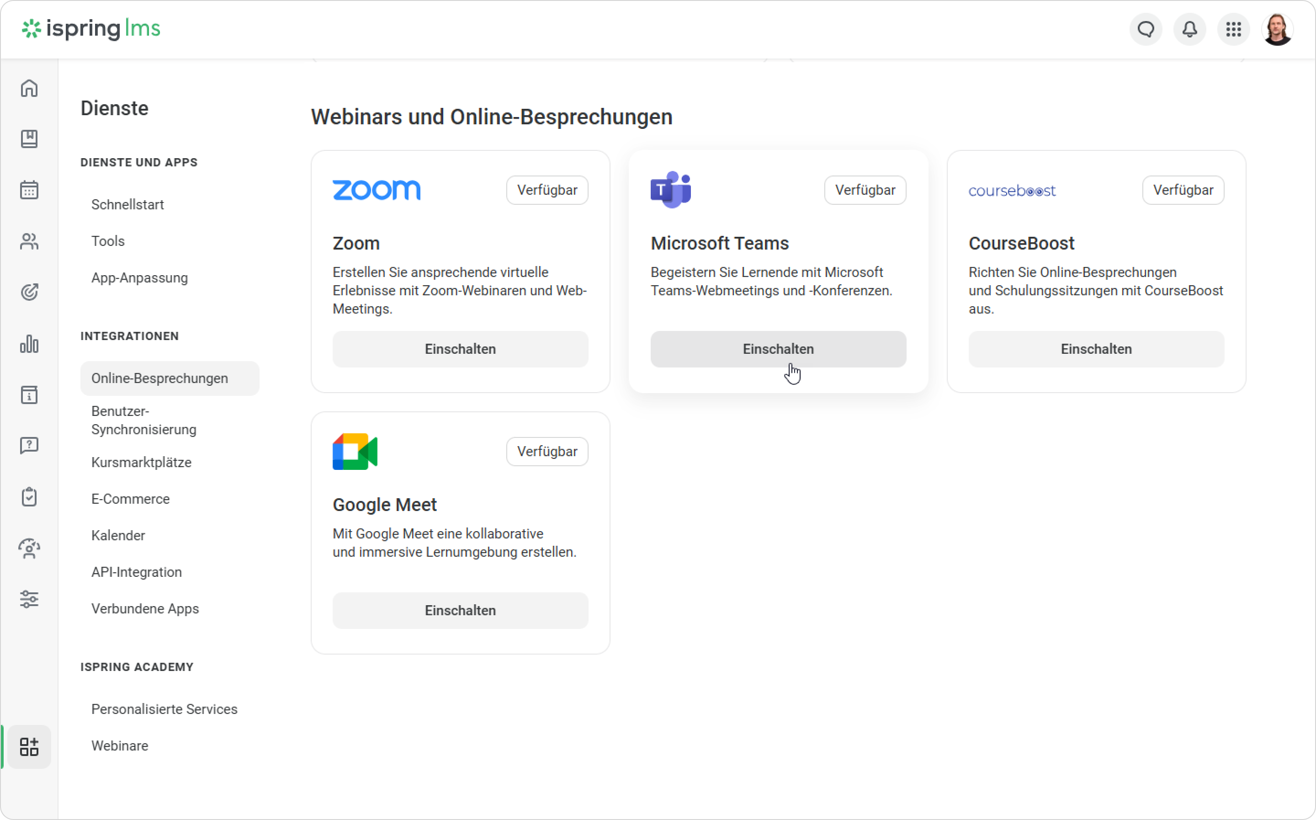Select Online-Besprechungen menu item

click(170, 378)
